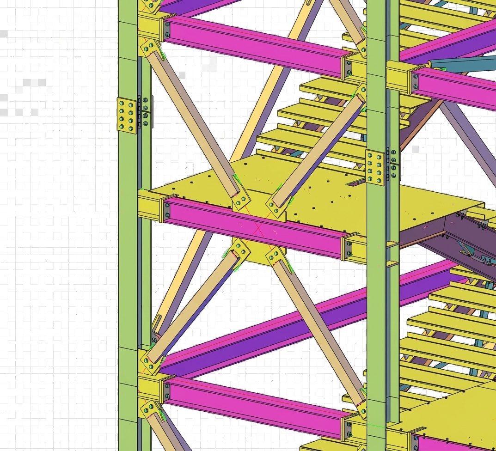Viewport: 496px width, 451px height.
Task: Select the lower-right tan diagonal brace
Action: 319,332
